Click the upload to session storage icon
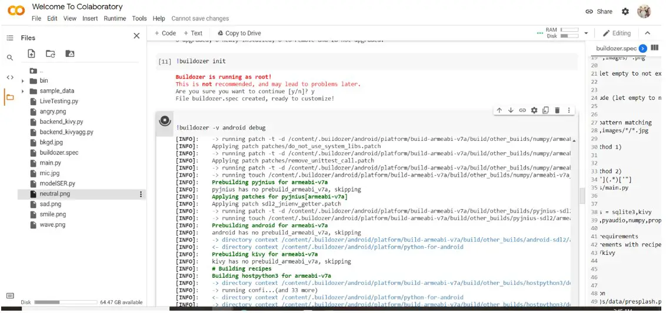This screenshot has height=313, width=666. (x=32, y=54)
